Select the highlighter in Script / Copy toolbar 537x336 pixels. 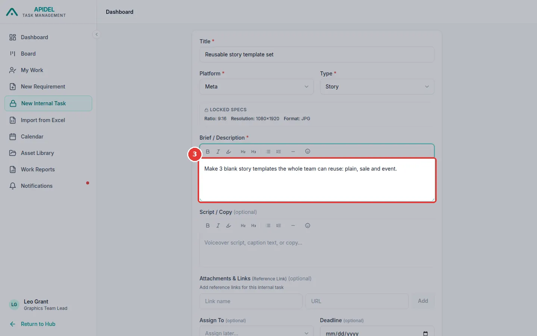point(229,225)
